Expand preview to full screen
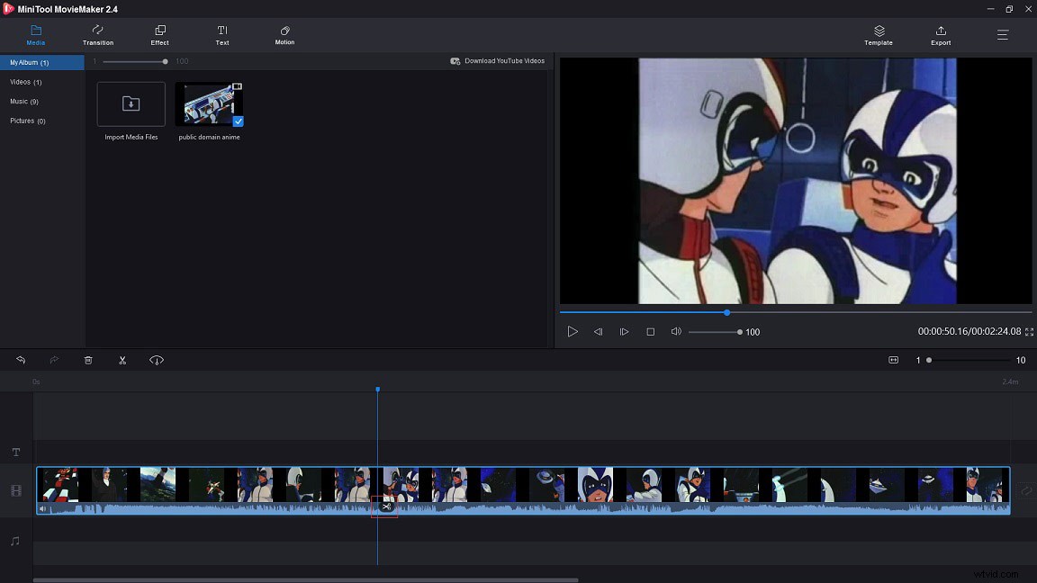 tap(1029, 331)
